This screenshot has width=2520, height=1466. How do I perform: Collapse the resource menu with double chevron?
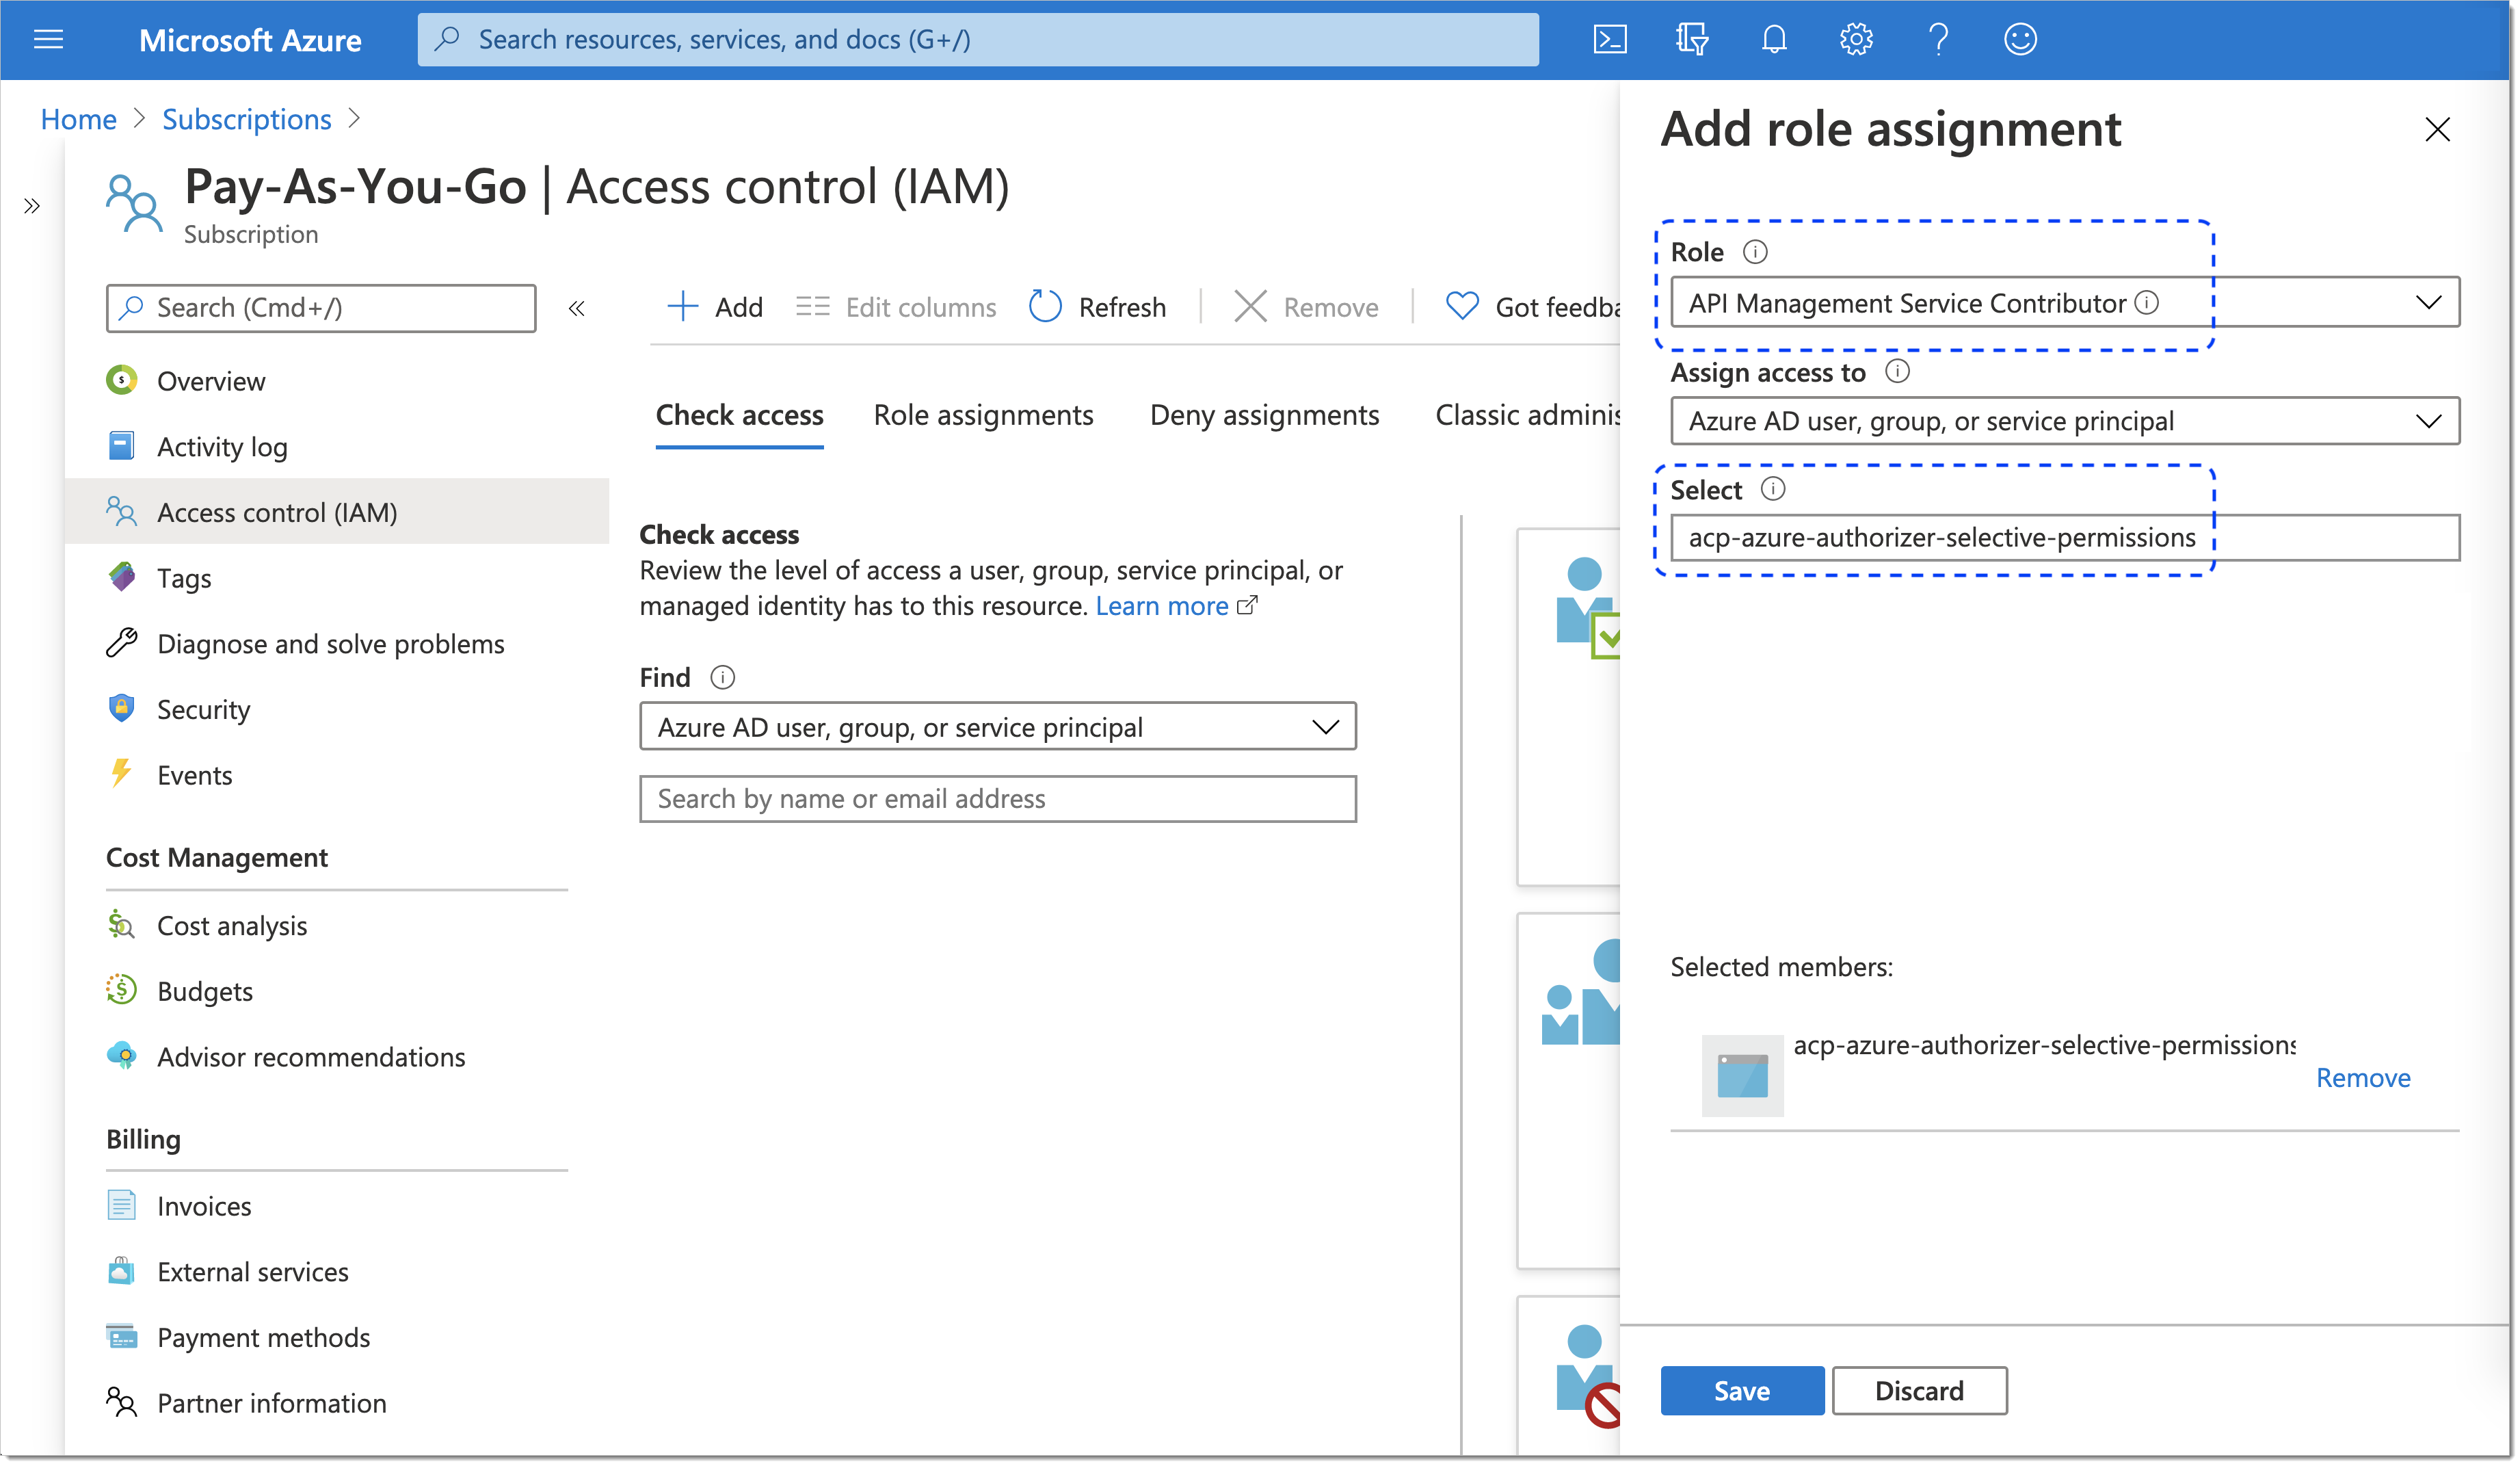click(x=577, y=309)
